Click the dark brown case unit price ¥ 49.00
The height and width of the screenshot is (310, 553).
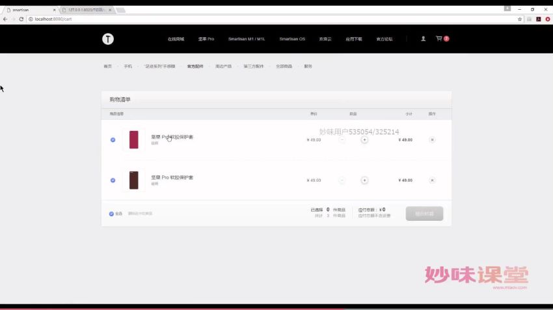pyautogui.click(x=314, y=180)
